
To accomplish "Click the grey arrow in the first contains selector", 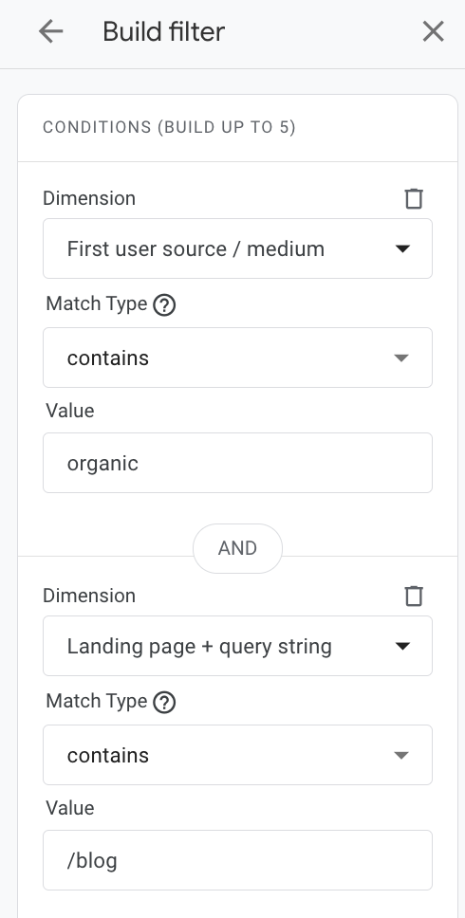I will click(x=401, y=358).
